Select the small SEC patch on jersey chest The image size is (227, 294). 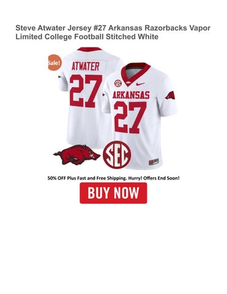click(117, 83)
